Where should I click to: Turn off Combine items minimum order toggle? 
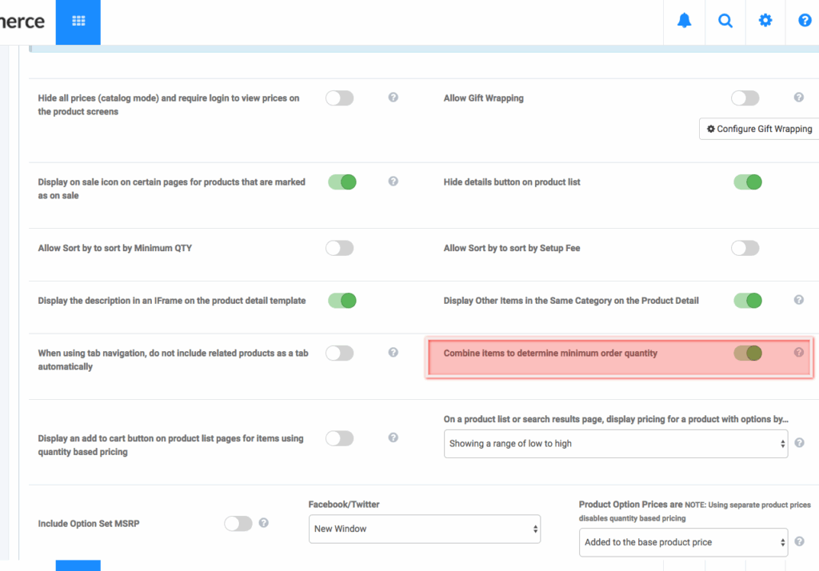tap(747, 353)
